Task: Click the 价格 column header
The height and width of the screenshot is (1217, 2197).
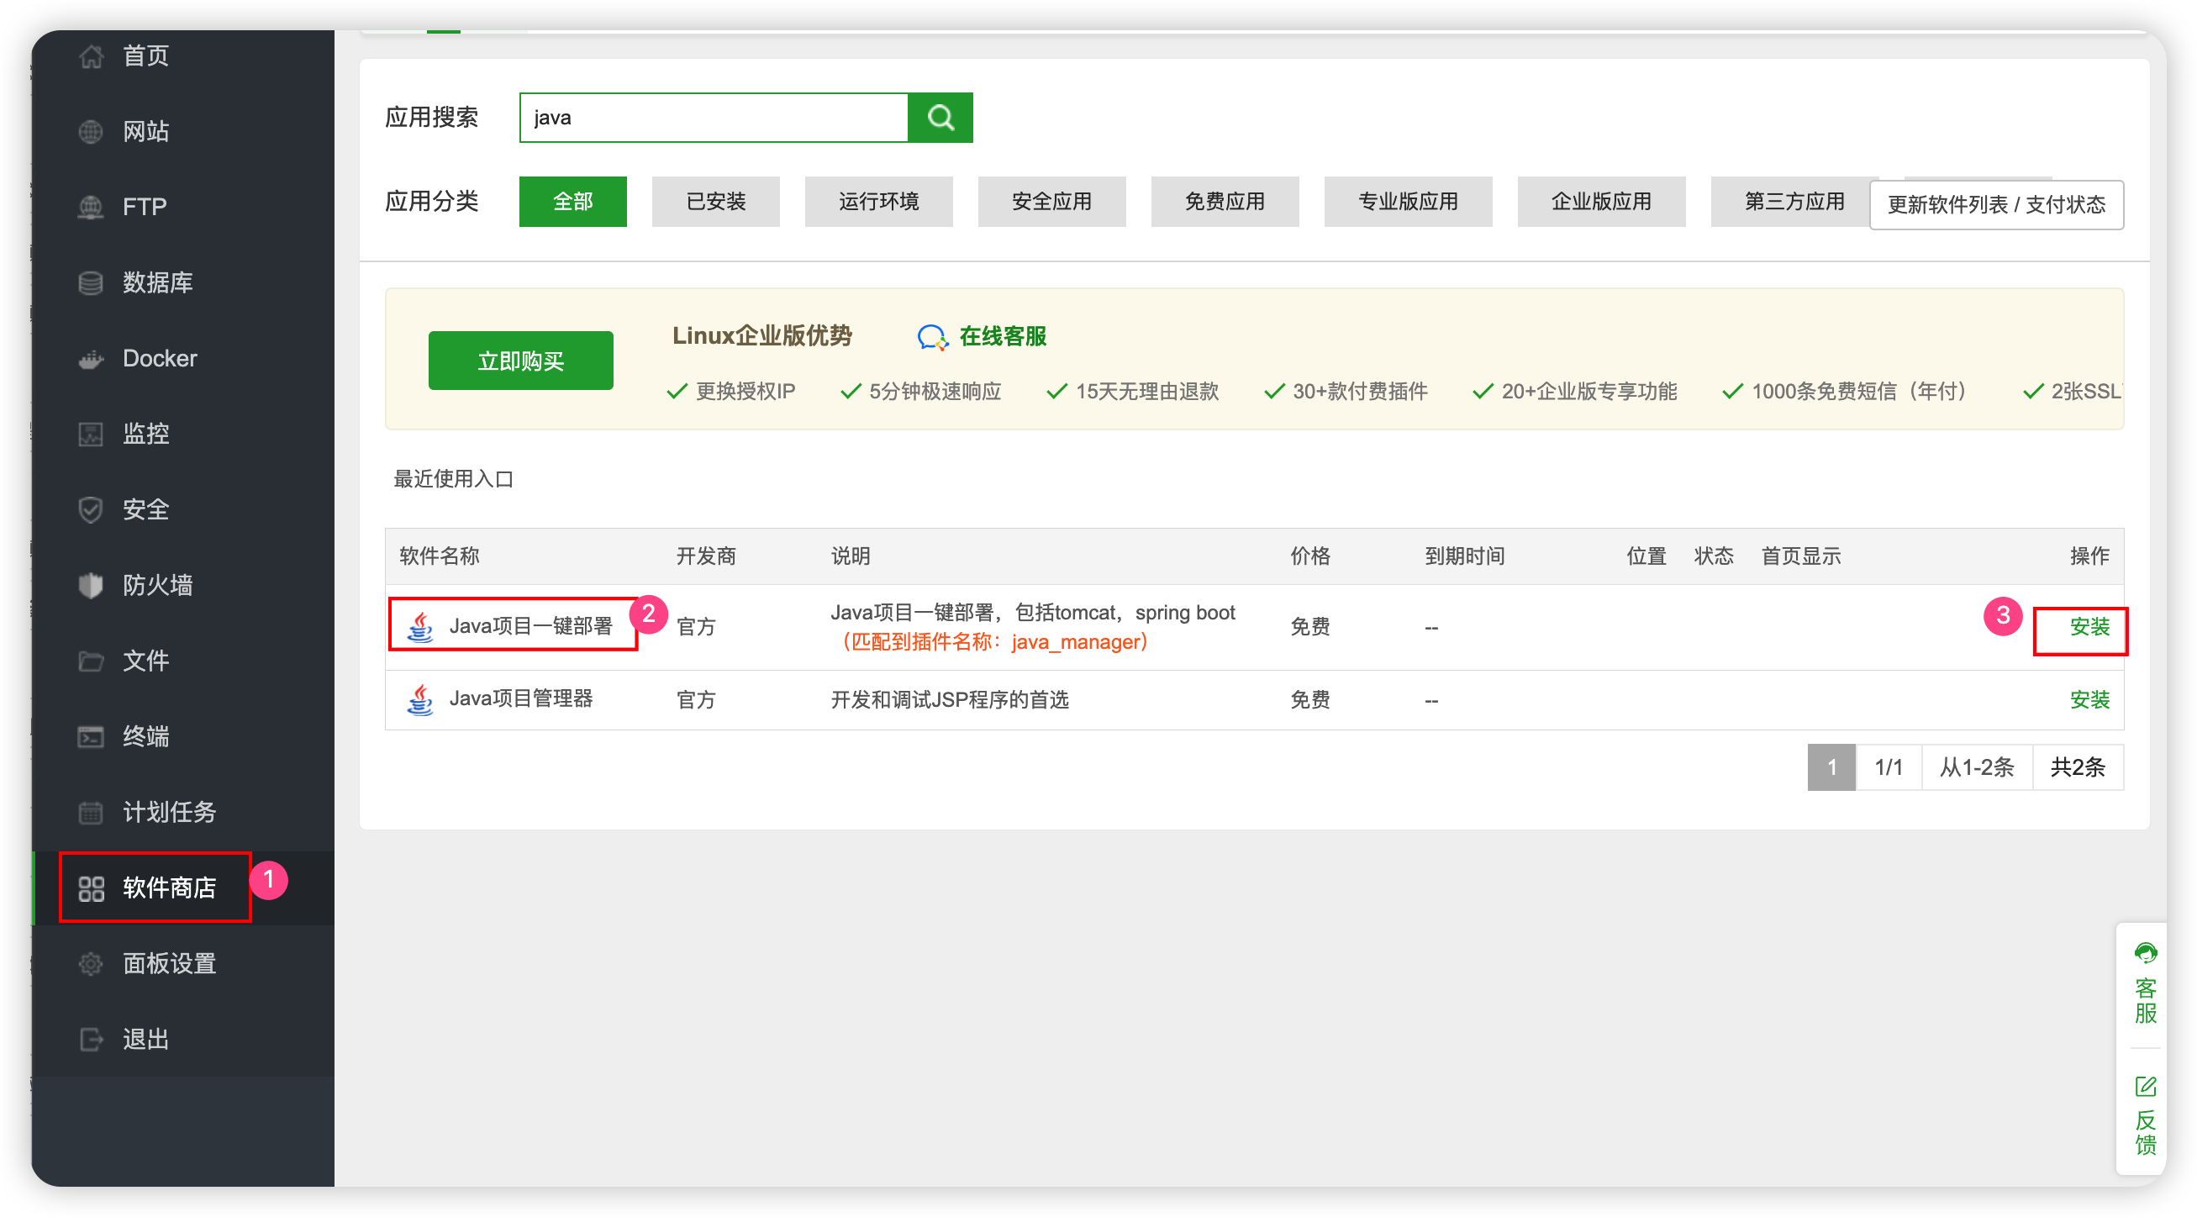Action: tap(1311, 557)
